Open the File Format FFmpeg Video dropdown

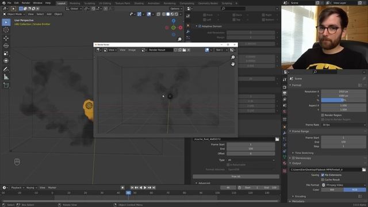(344, 185)
